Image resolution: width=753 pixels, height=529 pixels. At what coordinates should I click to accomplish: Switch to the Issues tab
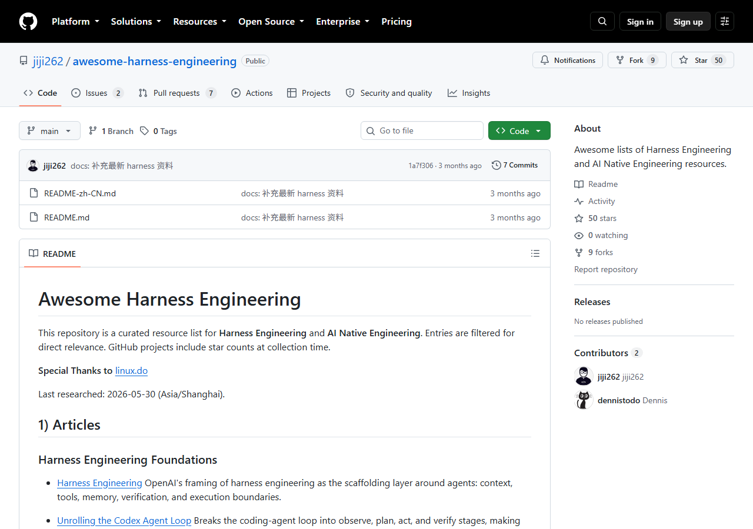[x=97, y=93]
